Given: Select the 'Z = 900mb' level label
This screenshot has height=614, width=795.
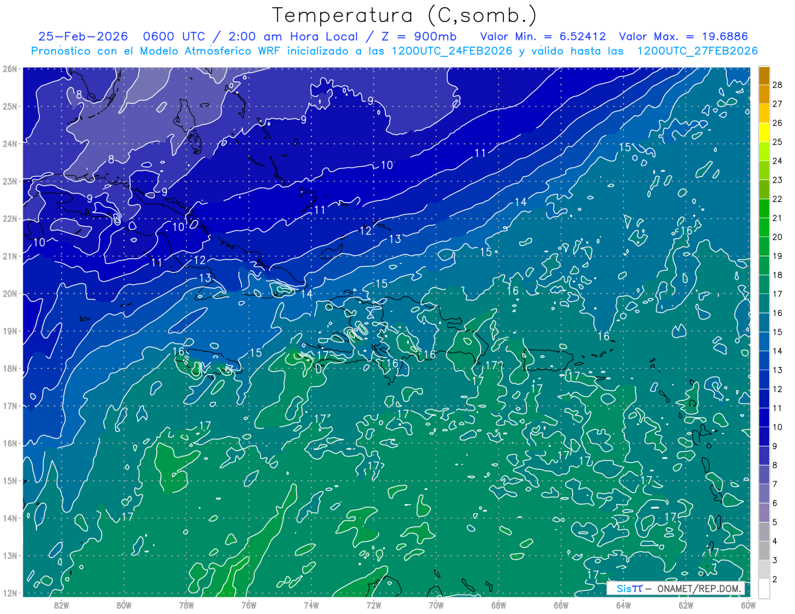Looking at the screenshot, I should pos(420,36).
